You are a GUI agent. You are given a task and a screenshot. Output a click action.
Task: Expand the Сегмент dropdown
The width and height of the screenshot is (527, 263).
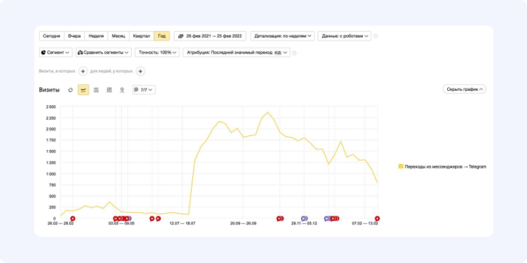click(x=56, y=53)
